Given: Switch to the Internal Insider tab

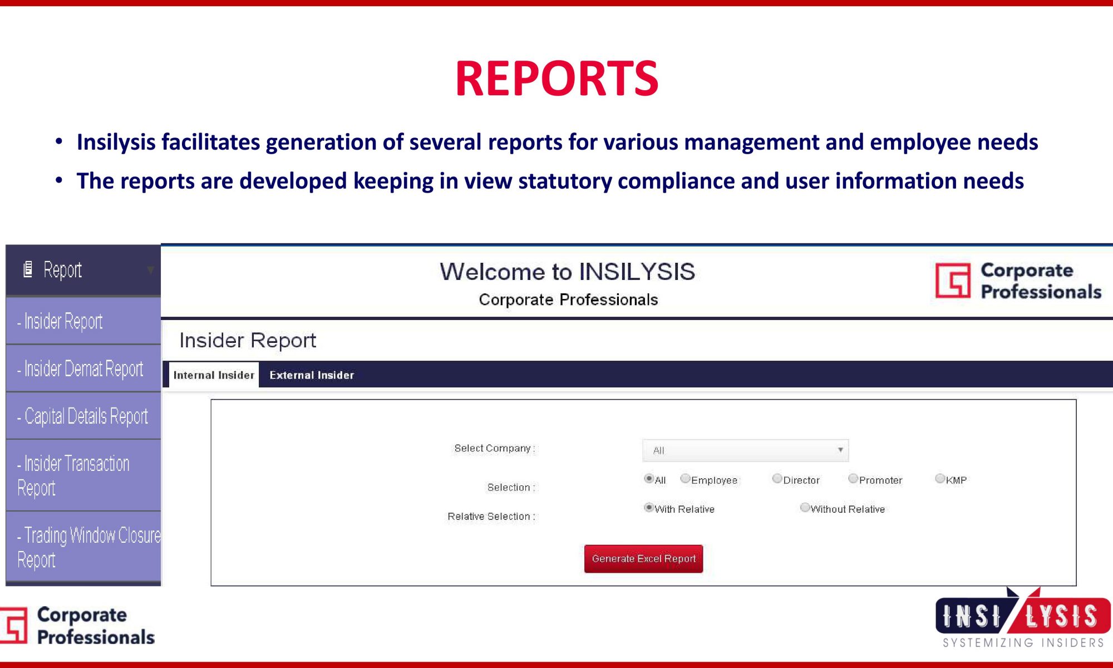Looking at the screenshot, I should coord(214,375).
